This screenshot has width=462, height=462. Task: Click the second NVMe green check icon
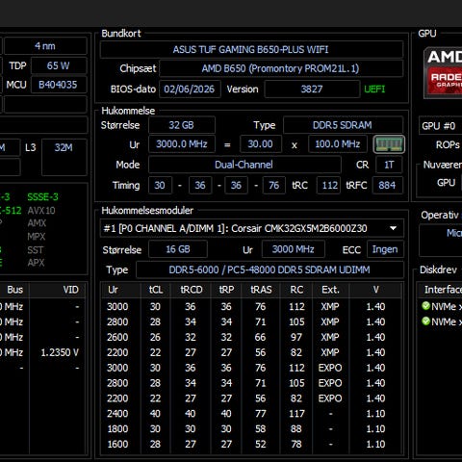click(x=425, y=321)
